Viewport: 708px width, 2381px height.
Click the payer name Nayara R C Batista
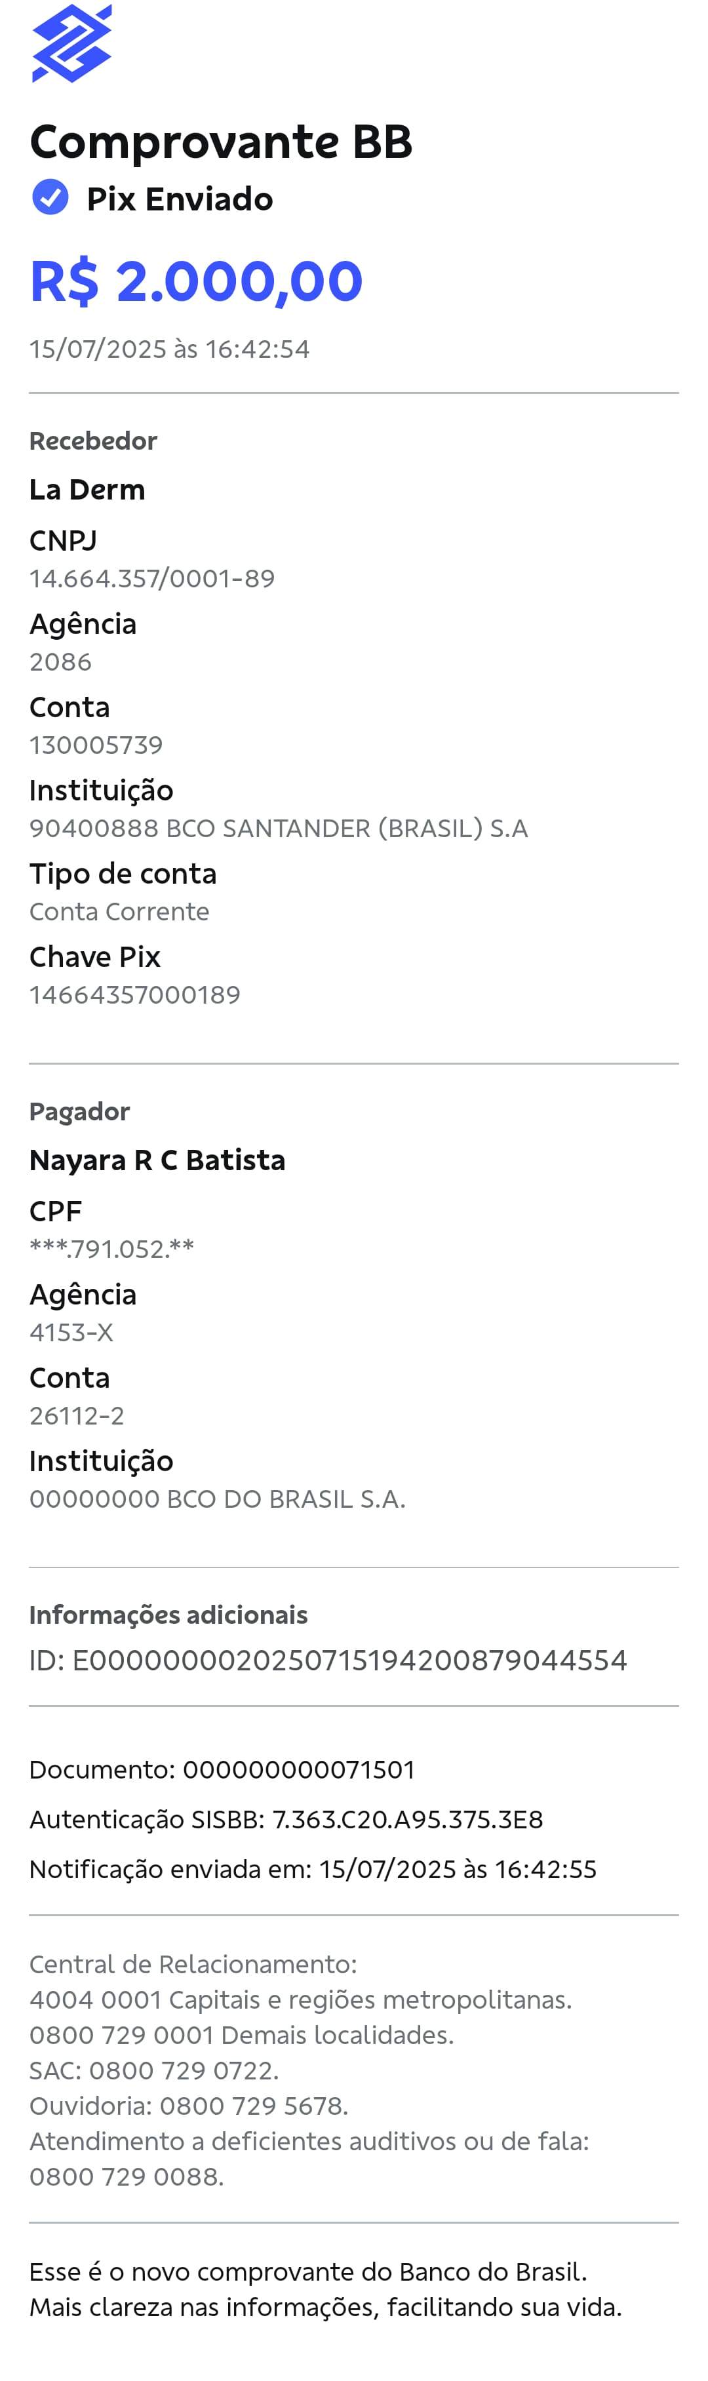[157, 1159]
